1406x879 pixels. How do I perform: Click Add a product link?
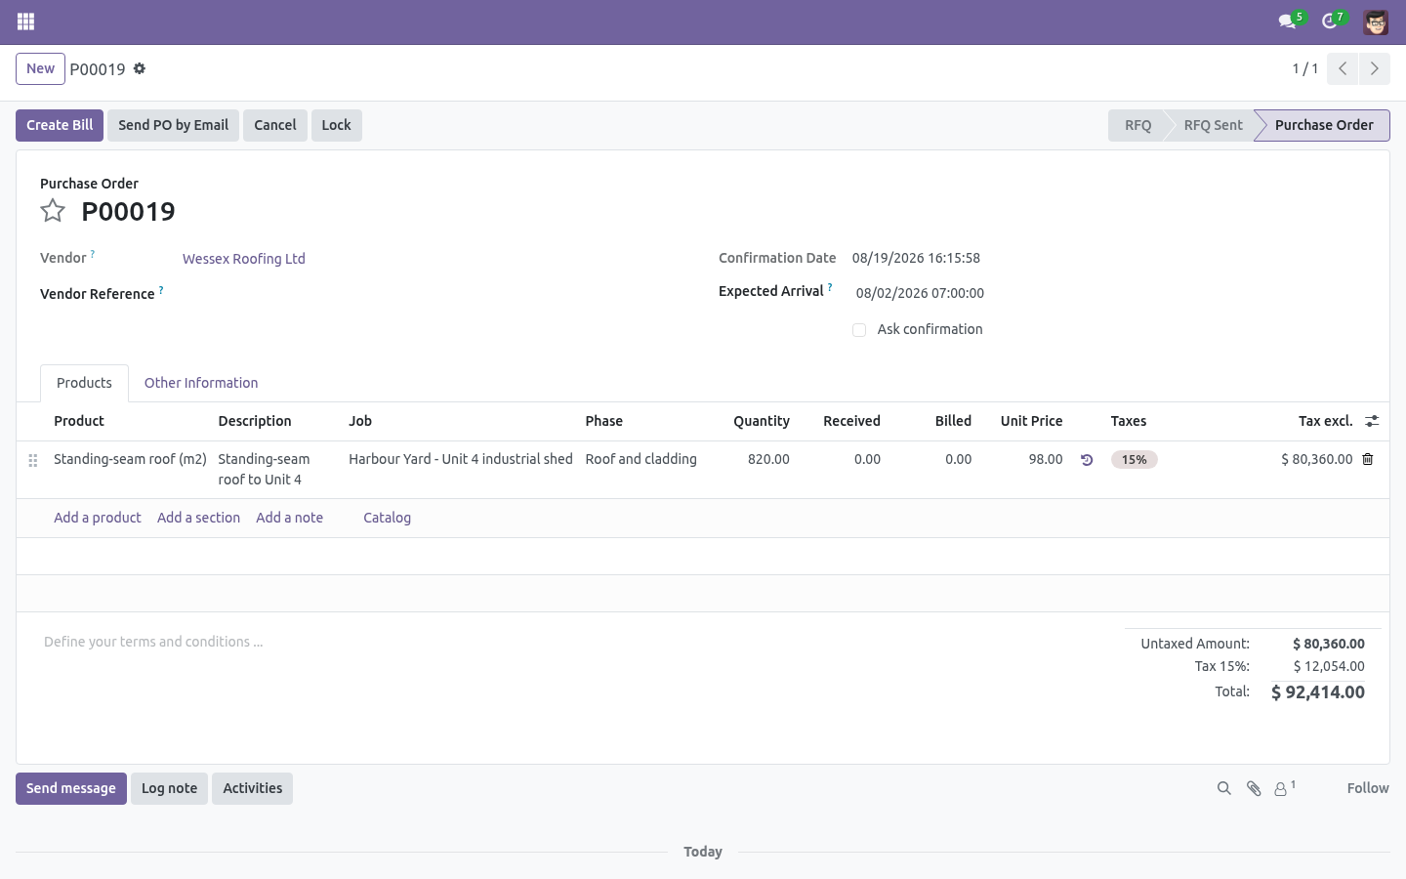[98, 518]
